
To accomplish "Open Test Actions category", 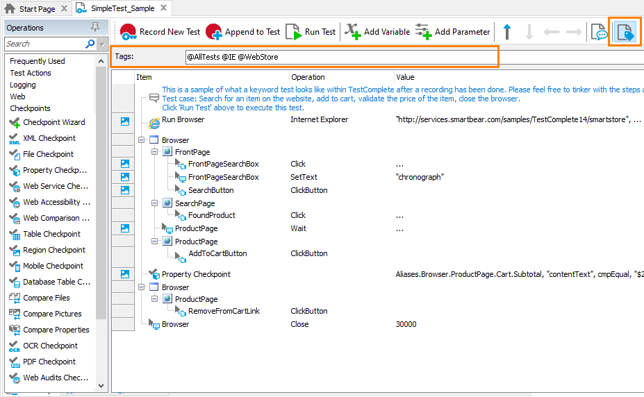I will click(31, 73).
